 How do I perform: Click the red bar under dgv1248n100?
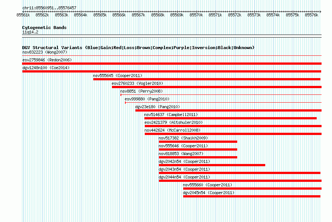[x=172, y=71]
